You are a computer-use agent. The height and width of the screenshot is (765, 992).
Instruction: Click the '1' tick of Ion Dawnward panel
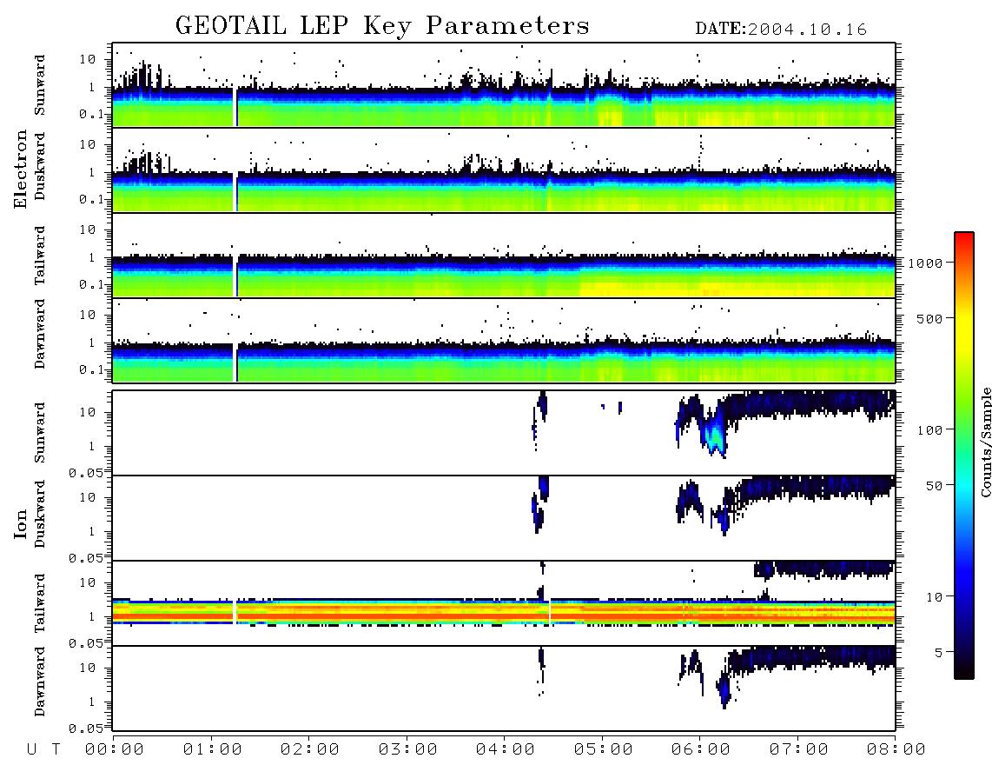click(x=92, y=702)
